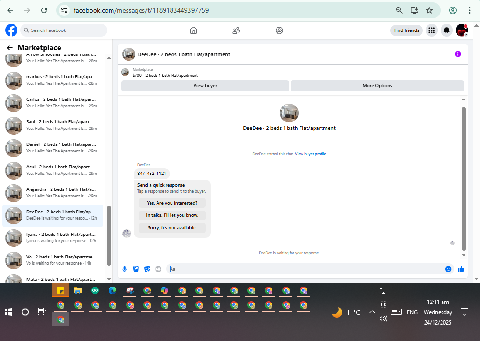Image resolution: width=480 pixels, height=341 pixels.
Task: Send quick reply "Sorry, it's not available."
Action: click(172, 227)
